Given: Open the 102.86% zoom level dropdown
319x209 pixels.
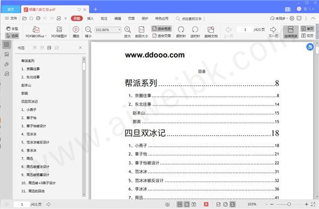Looking at the screenshot, I should pyautogui.click(x=119, y=30).
